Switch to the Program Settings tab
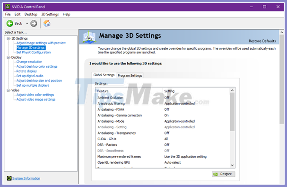This screenshot has height=187, width=287. [x=130, y=76]
